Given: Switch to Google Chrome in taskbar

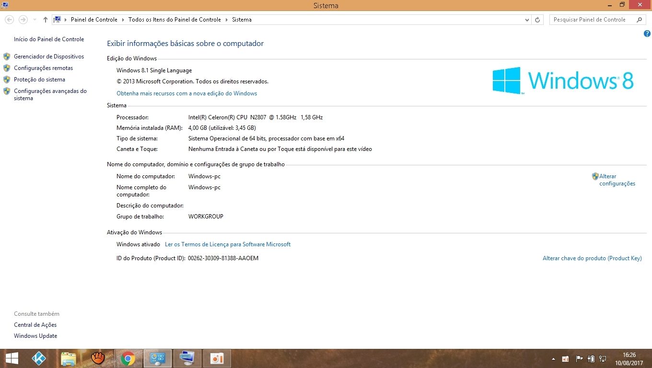Looking at the screenshot, I should pos(128,358).
